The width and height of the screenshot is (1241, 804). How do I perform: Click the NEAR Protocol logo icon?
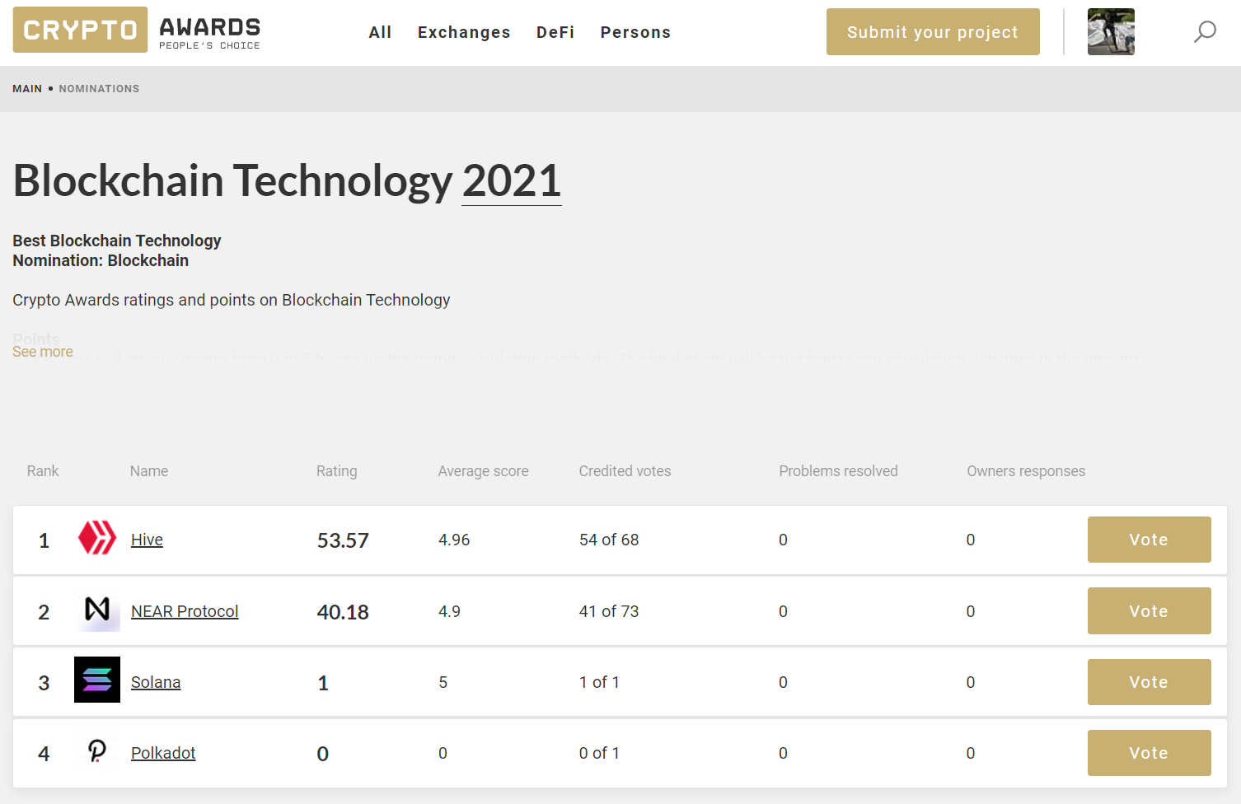(97, 610)
